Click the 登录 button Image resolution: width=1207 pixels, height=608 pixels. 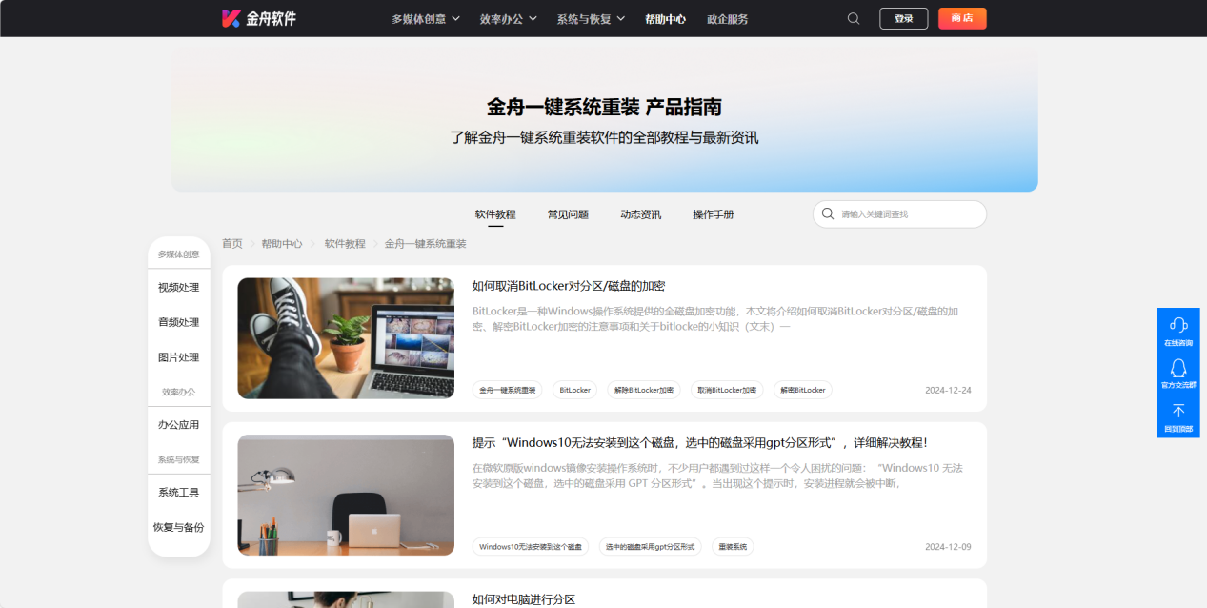pyautogui.click(x=904, y=18)
